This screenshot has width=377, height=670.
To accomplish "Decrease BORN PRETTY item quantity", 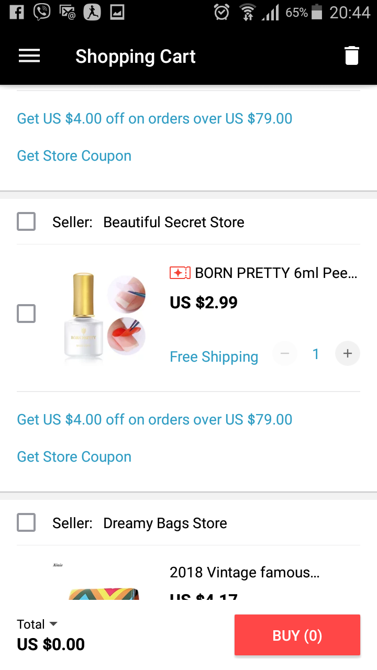I will [285, 354].
